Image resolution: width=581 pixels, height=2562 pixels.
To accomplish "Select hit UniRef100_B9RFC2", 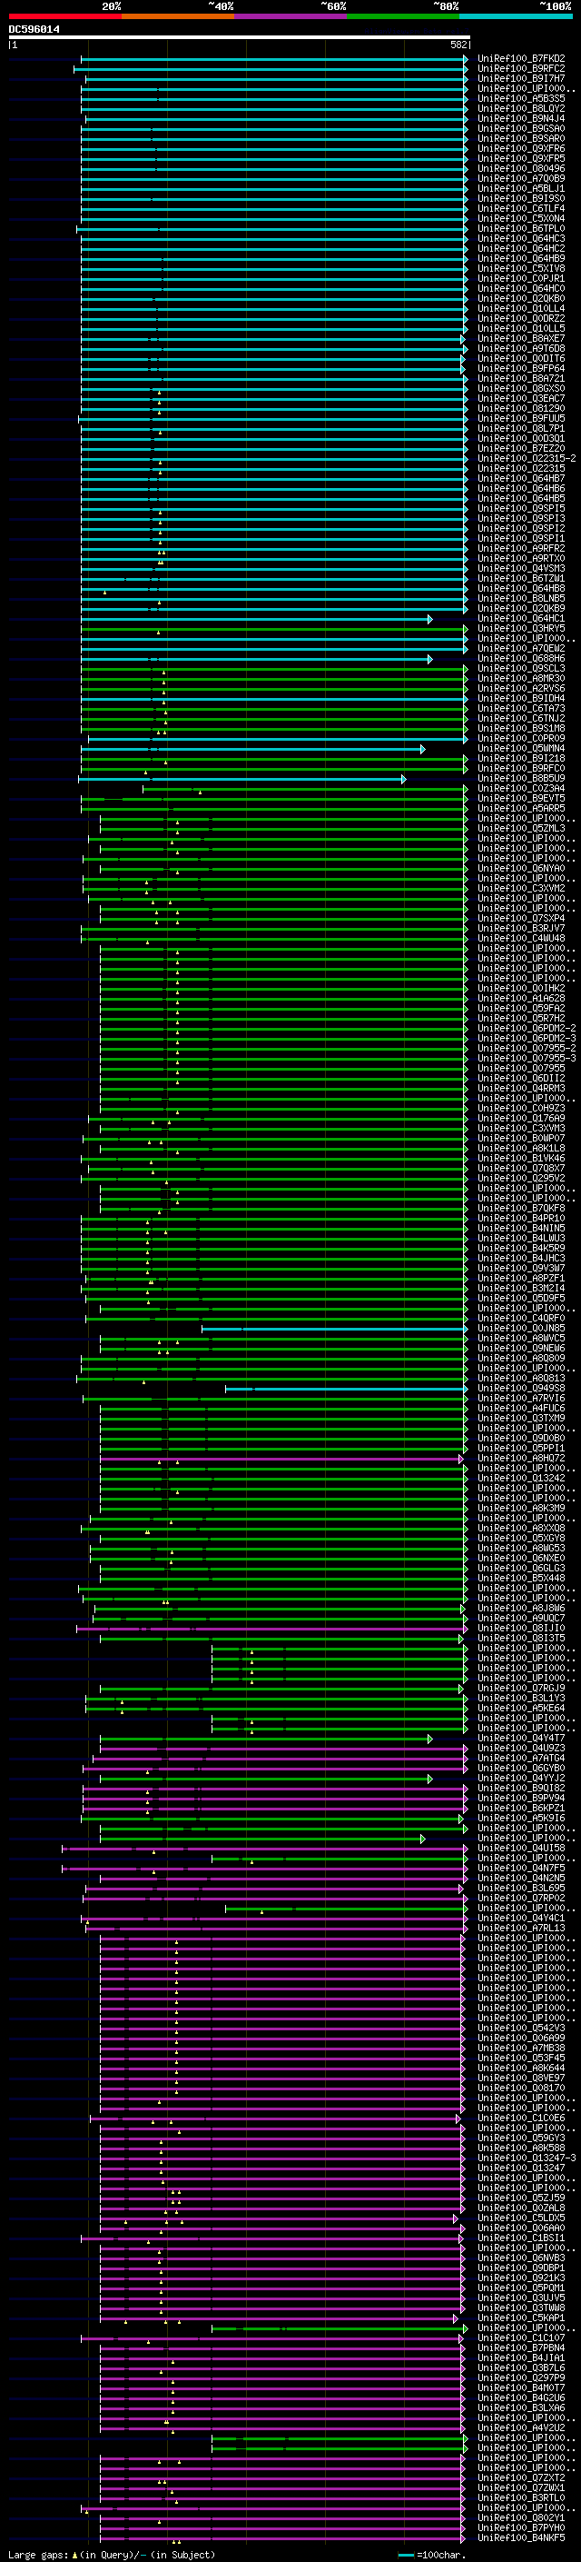I will (x=521, y=69).
